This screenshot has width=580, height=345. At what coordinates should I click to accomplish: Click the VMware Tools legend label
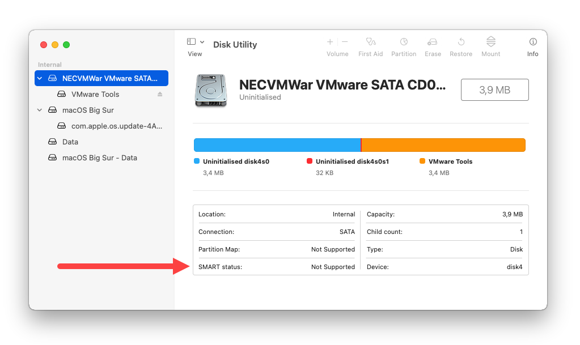coord(450,161)
